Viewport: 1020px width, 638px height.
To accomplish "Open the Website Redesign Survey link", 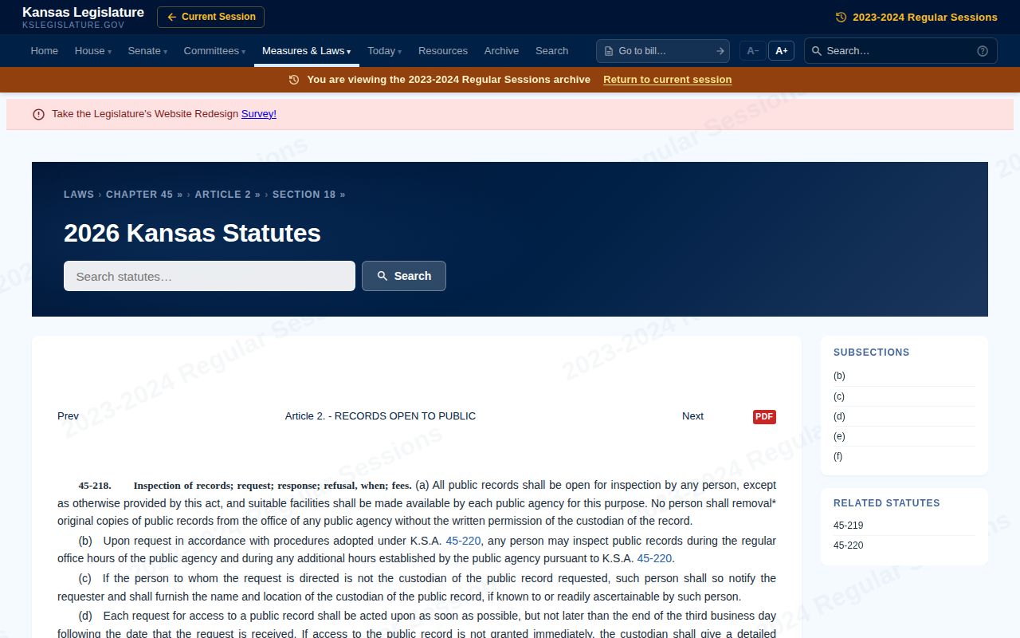I will pyautogui.click(x=259, y=114).
